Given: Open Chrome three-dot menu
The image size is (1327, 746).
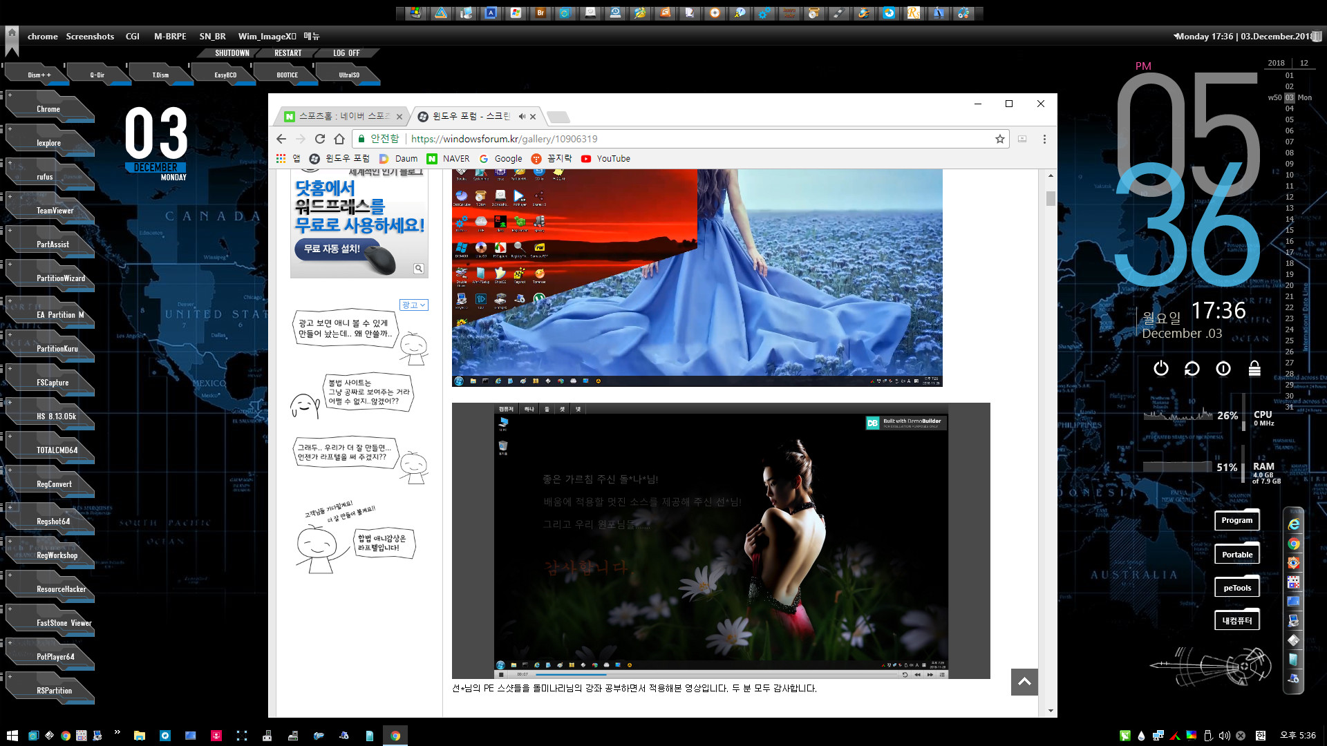Looking at the screenshot, I should (1044, 139).
